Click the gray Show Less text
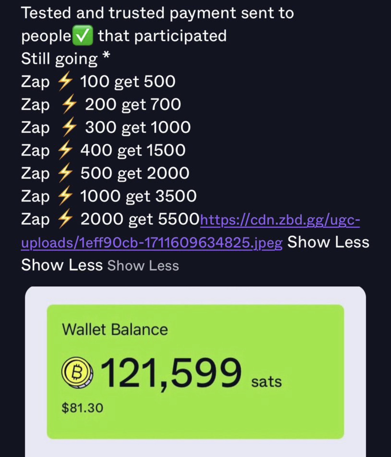The width and height of the screenshot is (391, 457). coord(143,266)
